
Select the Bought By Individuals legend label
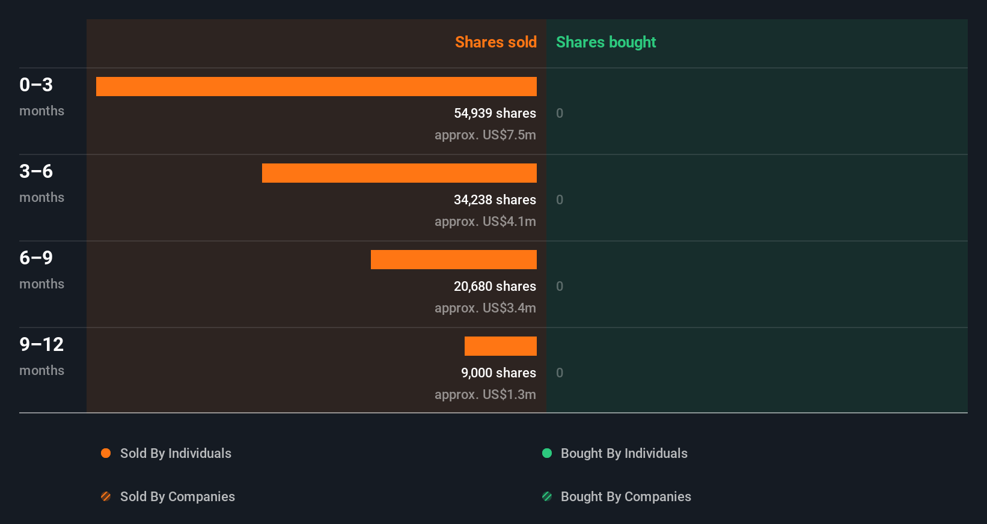pos(624,454)
